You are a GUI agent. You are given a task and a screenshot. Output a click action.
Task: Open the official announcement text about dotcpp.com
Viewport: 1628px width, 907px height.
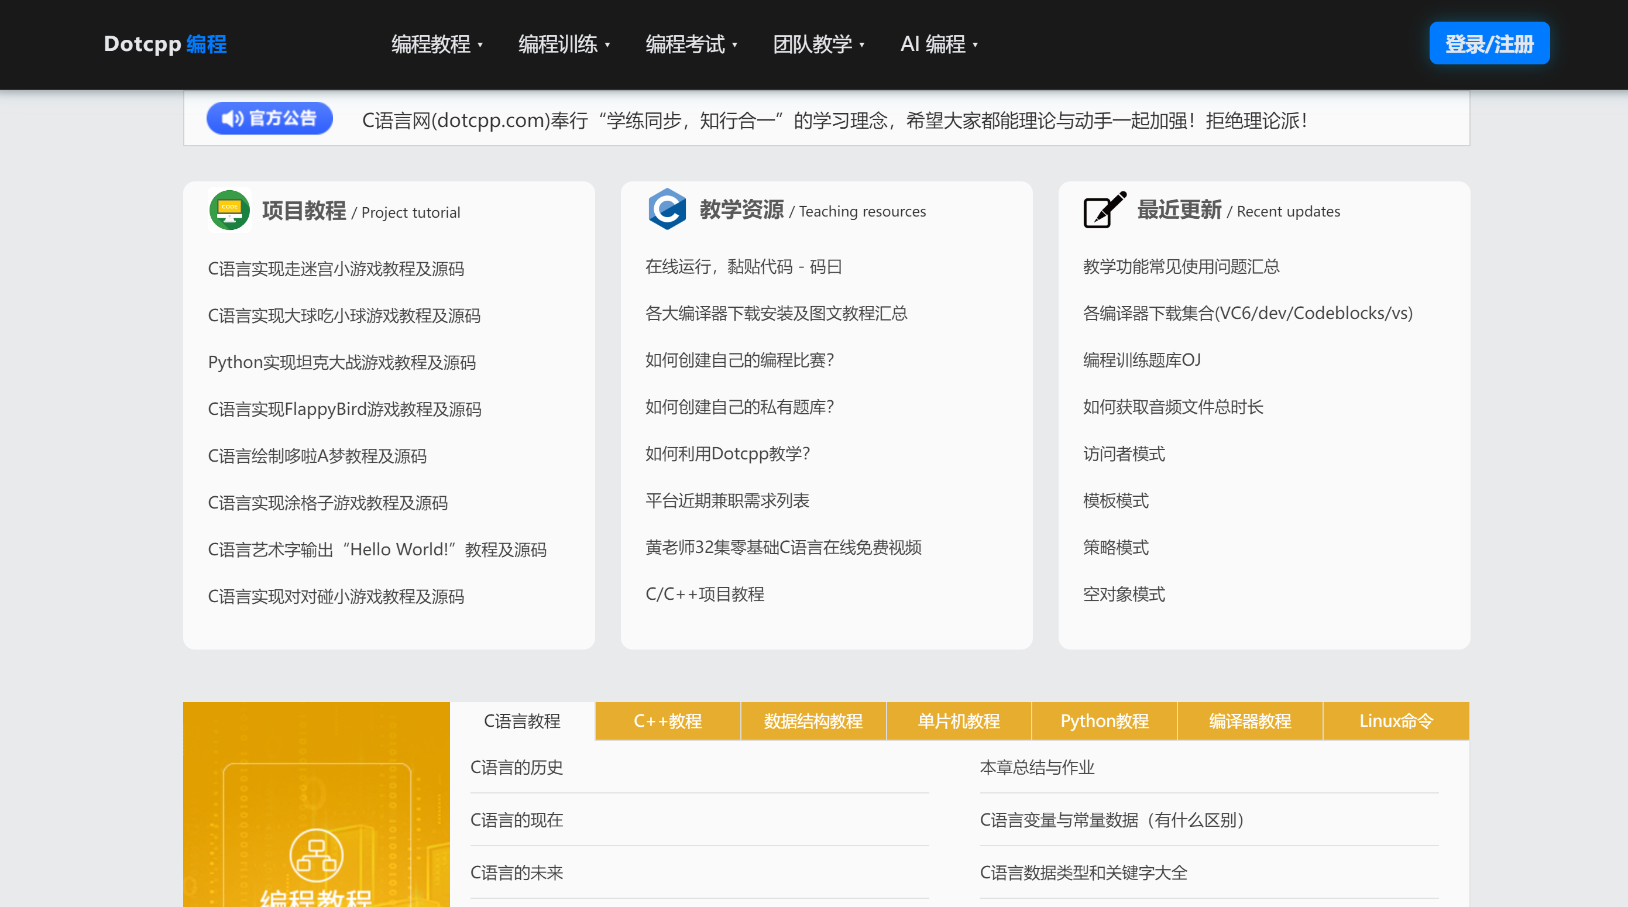834,120
